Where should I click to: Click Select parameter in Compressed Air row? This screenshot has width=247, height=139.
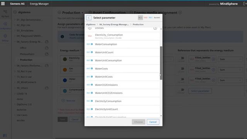click(x=200, y=91)
